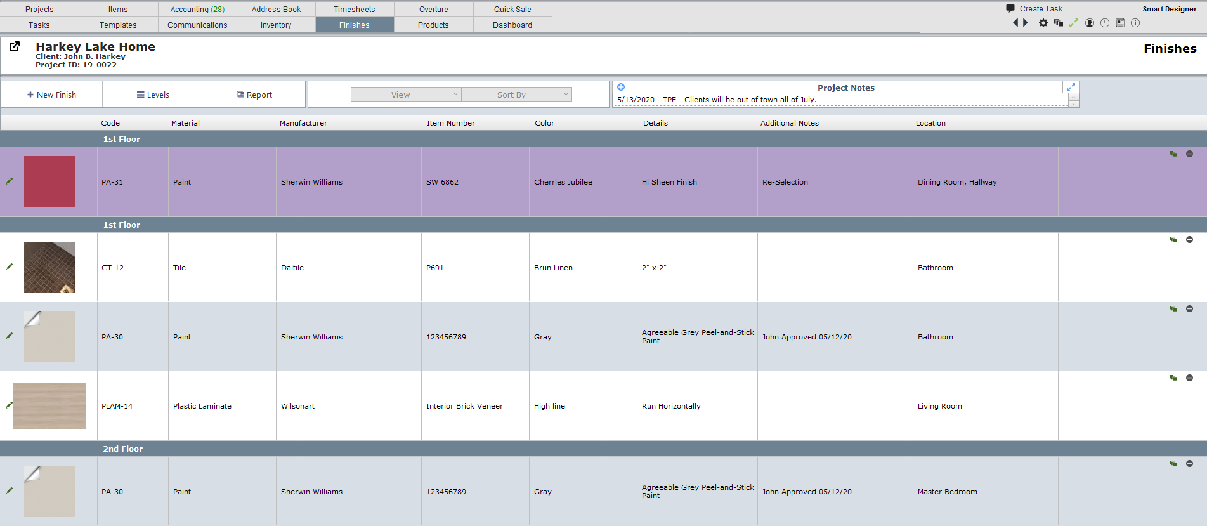Screen dimensions: 1207x526
Task: Open the View dropdown
Action: point(406,95)
